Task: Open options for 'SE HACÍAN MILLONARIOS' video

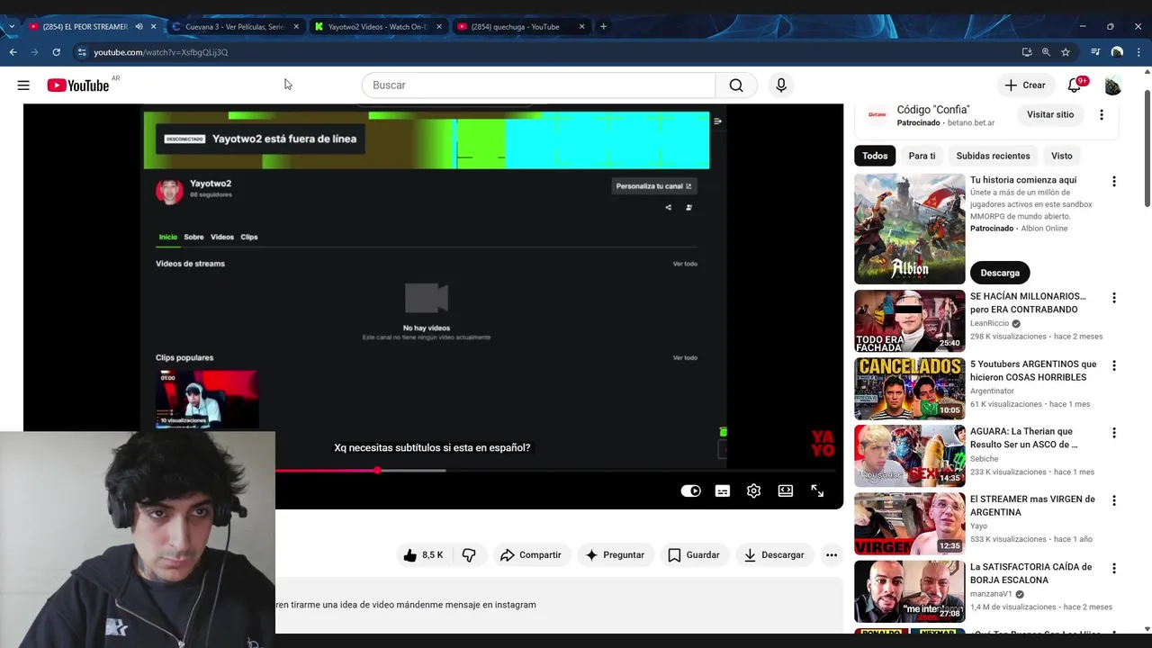Action: (x=1114, y=298)
